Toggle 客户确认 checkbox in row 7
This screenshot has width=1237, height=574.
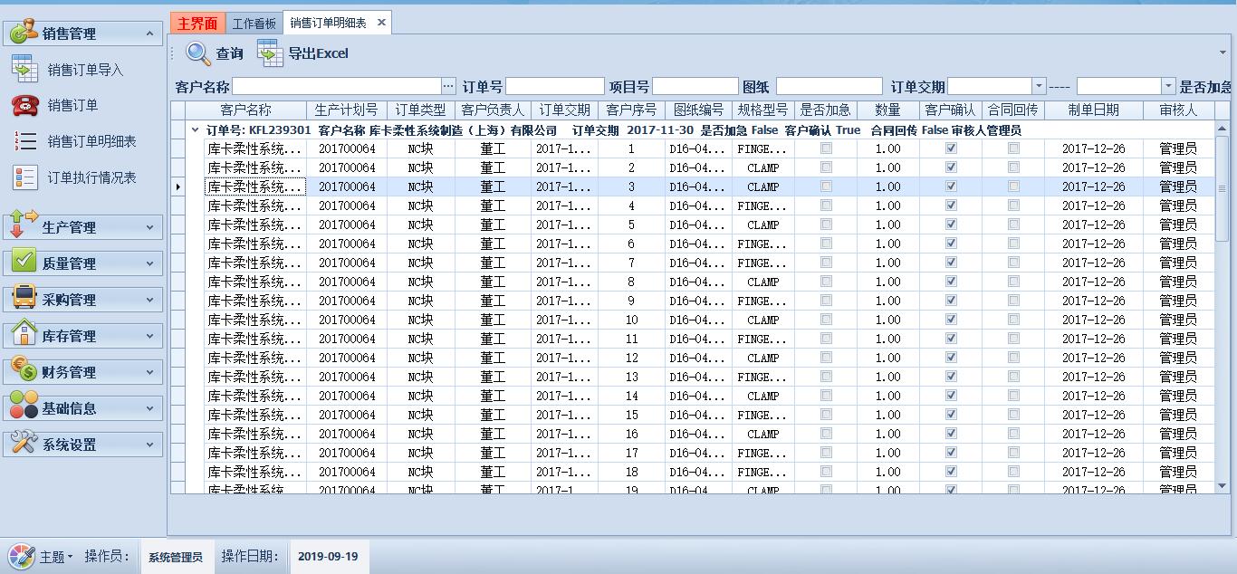coord(951,262)
